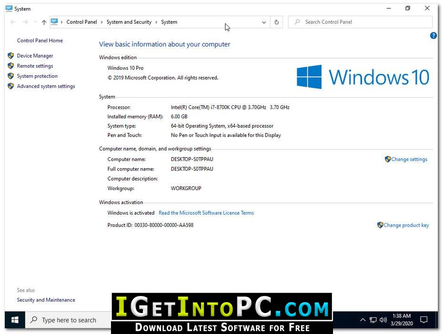Focus the Search Control Panel field
Viewport: 444px width, 334px height.
(360, 22)
